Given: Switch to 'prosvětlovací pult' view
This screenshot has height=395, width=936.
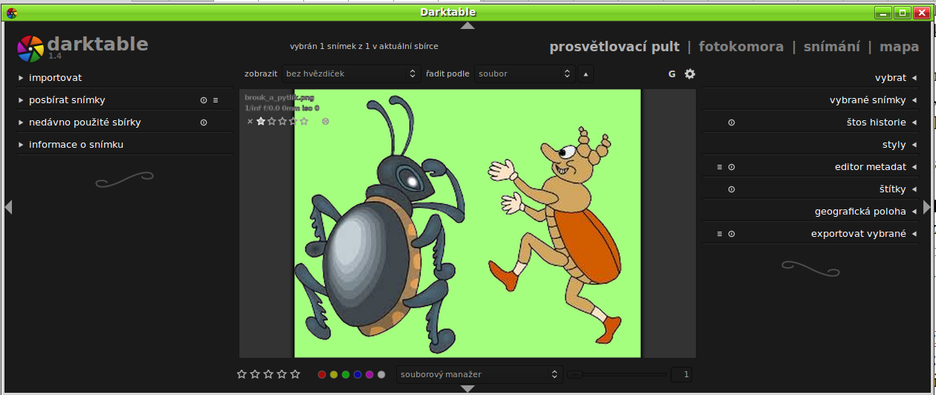Looking at the screenshot, I should (614, 47).
